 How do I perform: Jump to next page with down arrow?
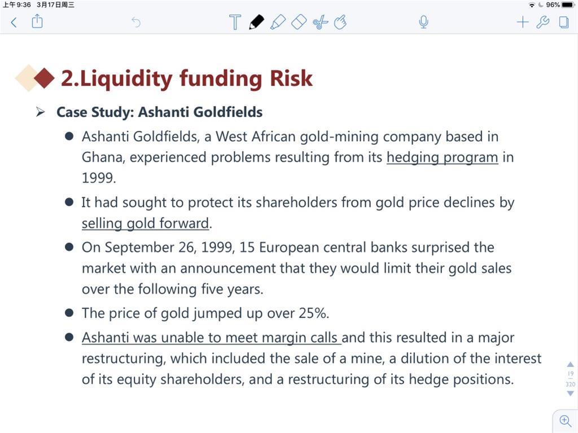pos(570,393)
